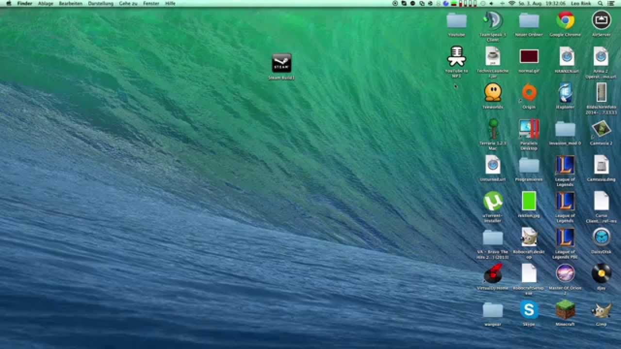The height and width of the screenshot is (349, 621).
Task: Open IExplorer desktop icon
Action: point(565,92)
